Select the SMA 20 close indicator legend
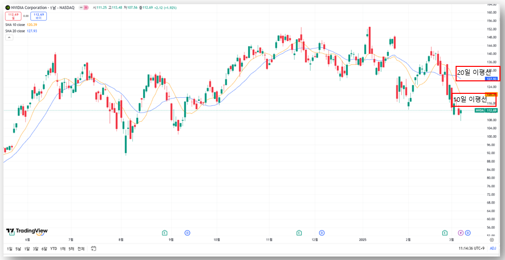 pos(15,31)
